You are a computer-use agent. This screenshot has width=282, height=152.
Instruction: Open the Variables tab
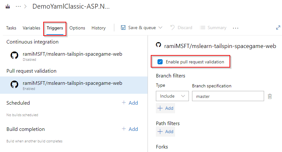point(31,28)
